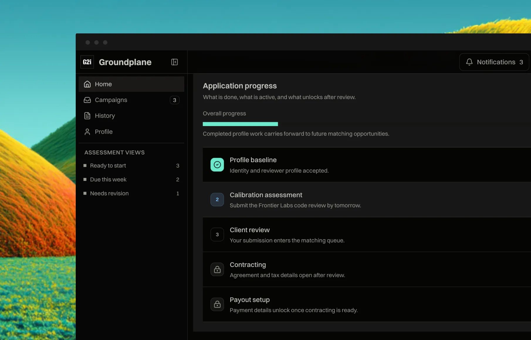Select the Contracting step title
Image resolution: width=531 pixels, height=340 pixels.
pyautogui.click(x=248, y=265)
